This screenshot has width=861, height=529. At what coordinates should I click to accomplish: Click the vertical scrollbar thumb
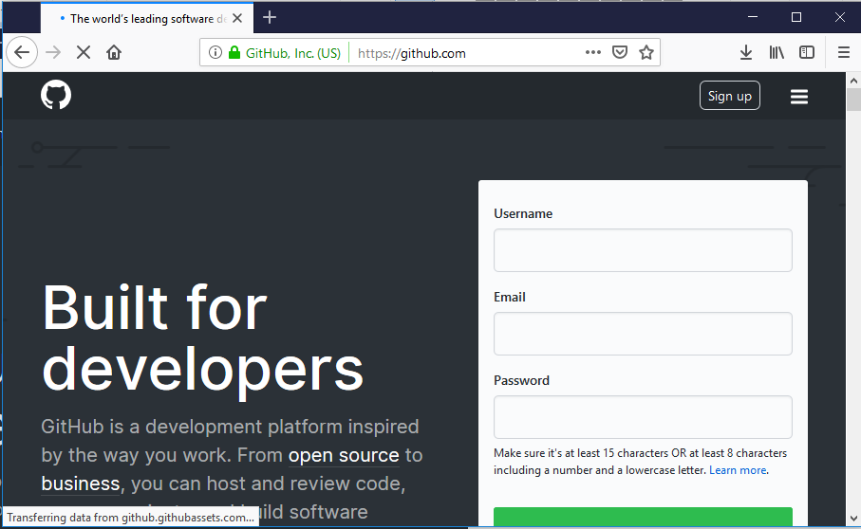853,100
